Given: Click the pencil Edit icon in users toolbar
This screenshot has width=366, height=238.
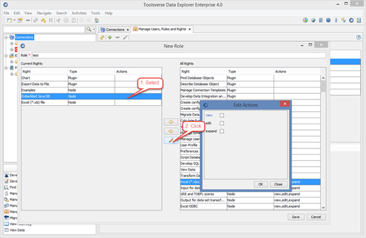Looking at the screenshot, I should (125, 37).
